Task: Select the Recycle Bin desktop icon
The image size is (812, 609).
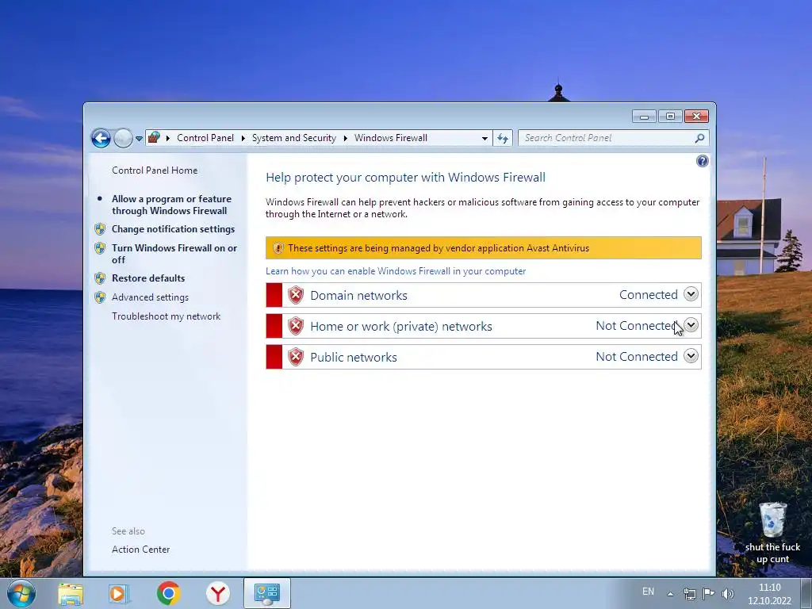Action: 772,532
